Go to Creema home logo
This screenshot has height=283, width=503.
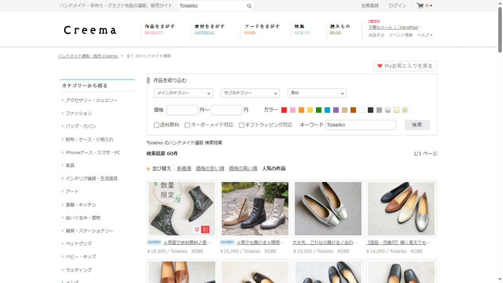(90, 30)
